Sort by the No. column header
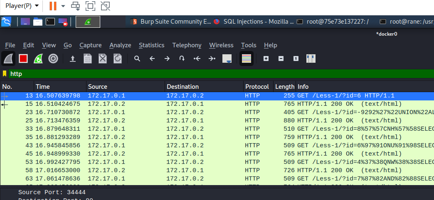The width and height of the screenshot is (434, 200). click(x=17, y=87)
